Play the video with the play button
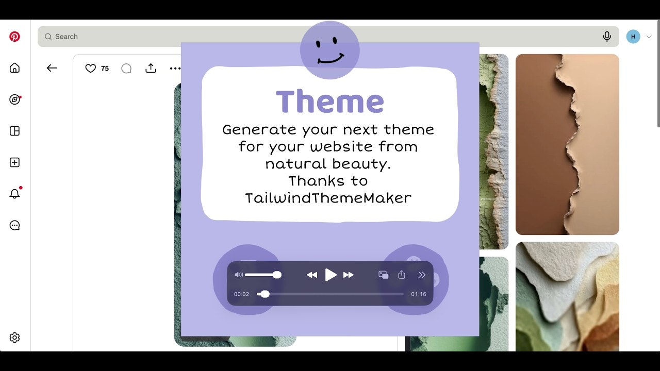660x371 pixels. click(x=331, y=275)
